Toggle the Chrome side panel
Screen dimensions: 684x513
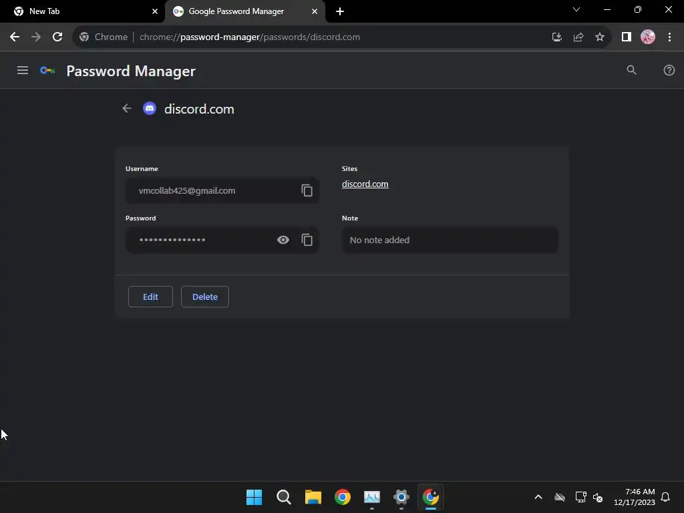627,37
